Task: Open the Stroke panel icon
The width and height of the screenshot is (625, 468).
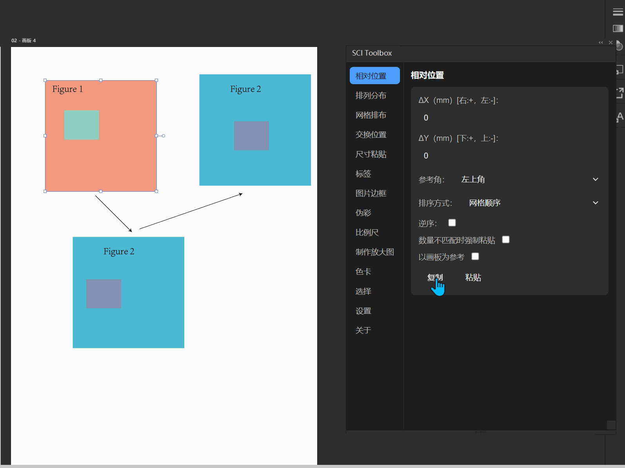Action: click(618, 12)
